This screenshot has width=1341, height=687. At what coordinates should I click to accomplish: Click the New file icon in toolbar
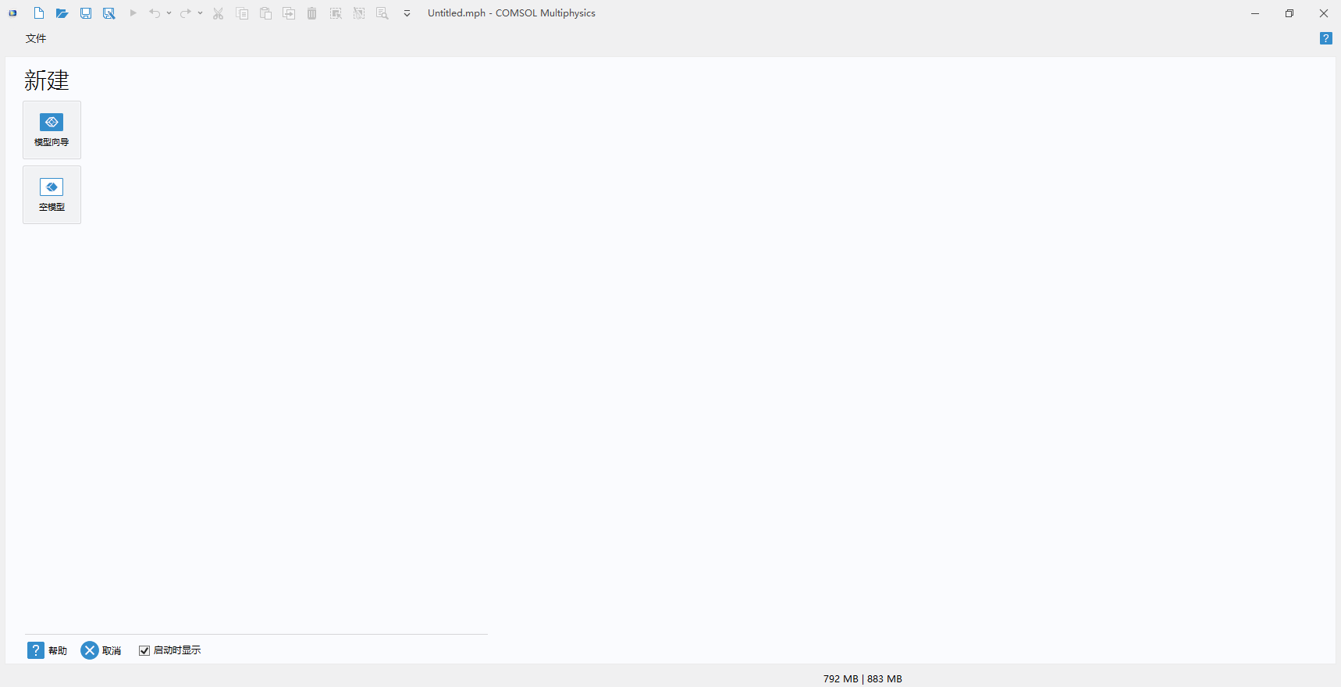tap(38, 13)
